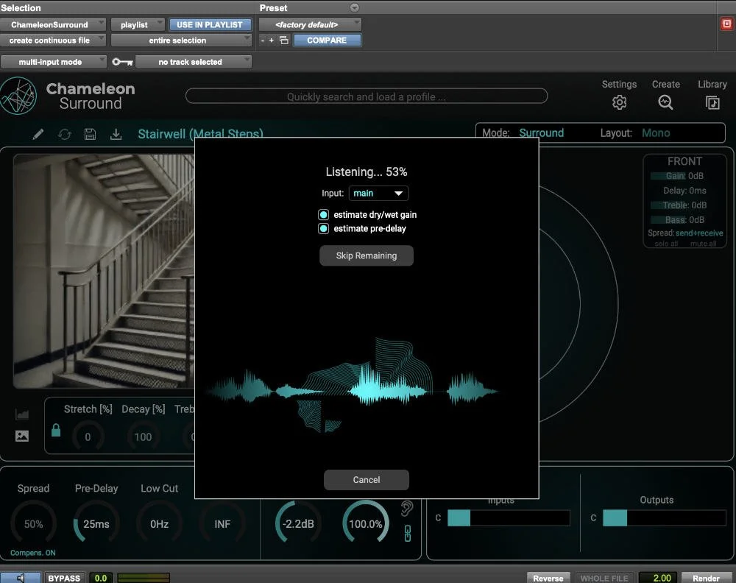Click the refresh profile arrows icon
The height and width of the screenshot is (583, 736).
pos(64,134)
